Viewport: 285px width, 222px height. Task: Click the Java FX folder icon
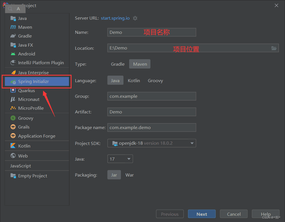(13, 45)
